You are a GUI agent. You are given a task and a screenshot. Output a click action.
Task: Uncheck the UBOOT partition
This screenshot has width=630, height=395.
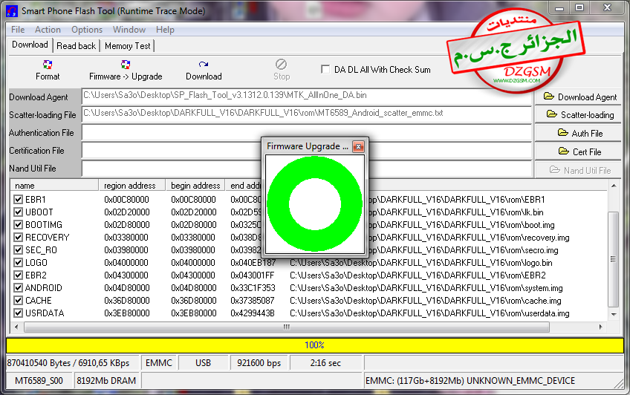point(18,212)
